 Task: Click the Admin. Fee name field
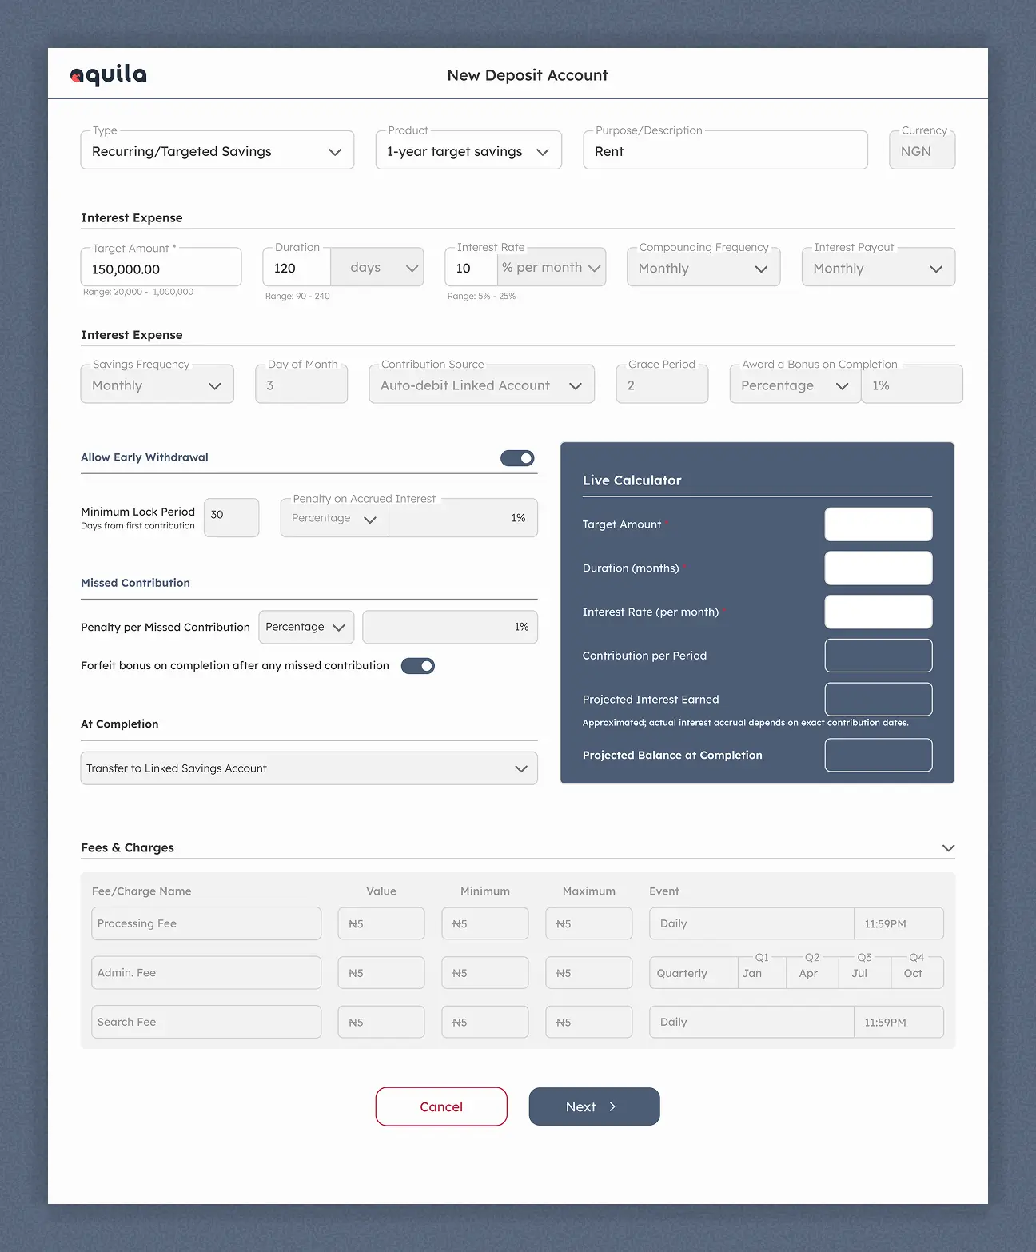pos(206,973)
